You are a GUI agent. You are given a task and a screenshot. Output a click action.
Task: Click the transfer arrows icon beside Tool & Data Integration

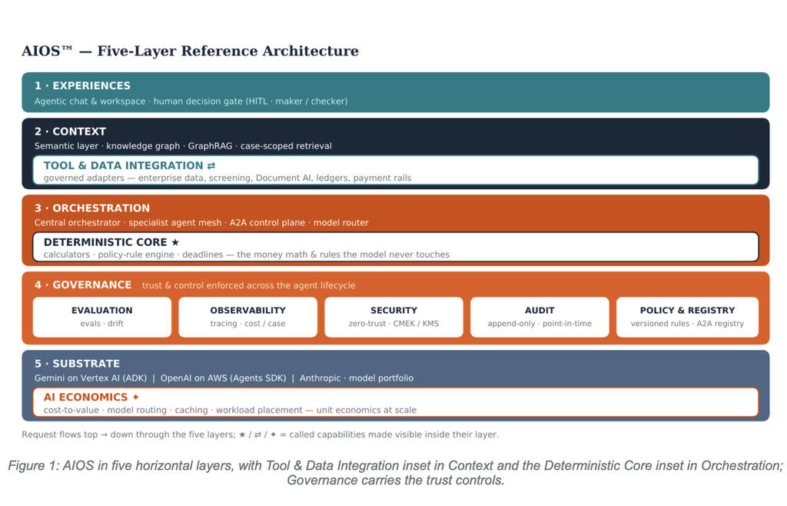(x=211, y=165)
